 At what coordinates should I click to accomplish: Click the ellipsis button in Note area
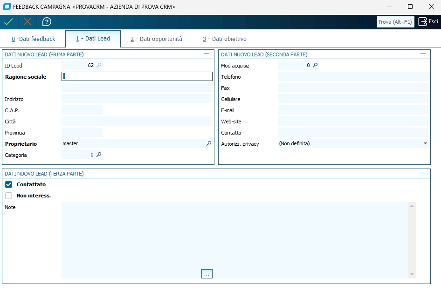pos(207,274)
